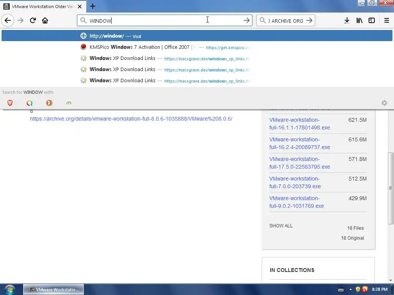Submit the ARCHIVE ORG search arrow
The image size is (394, 295).
(x=309, y=21)
